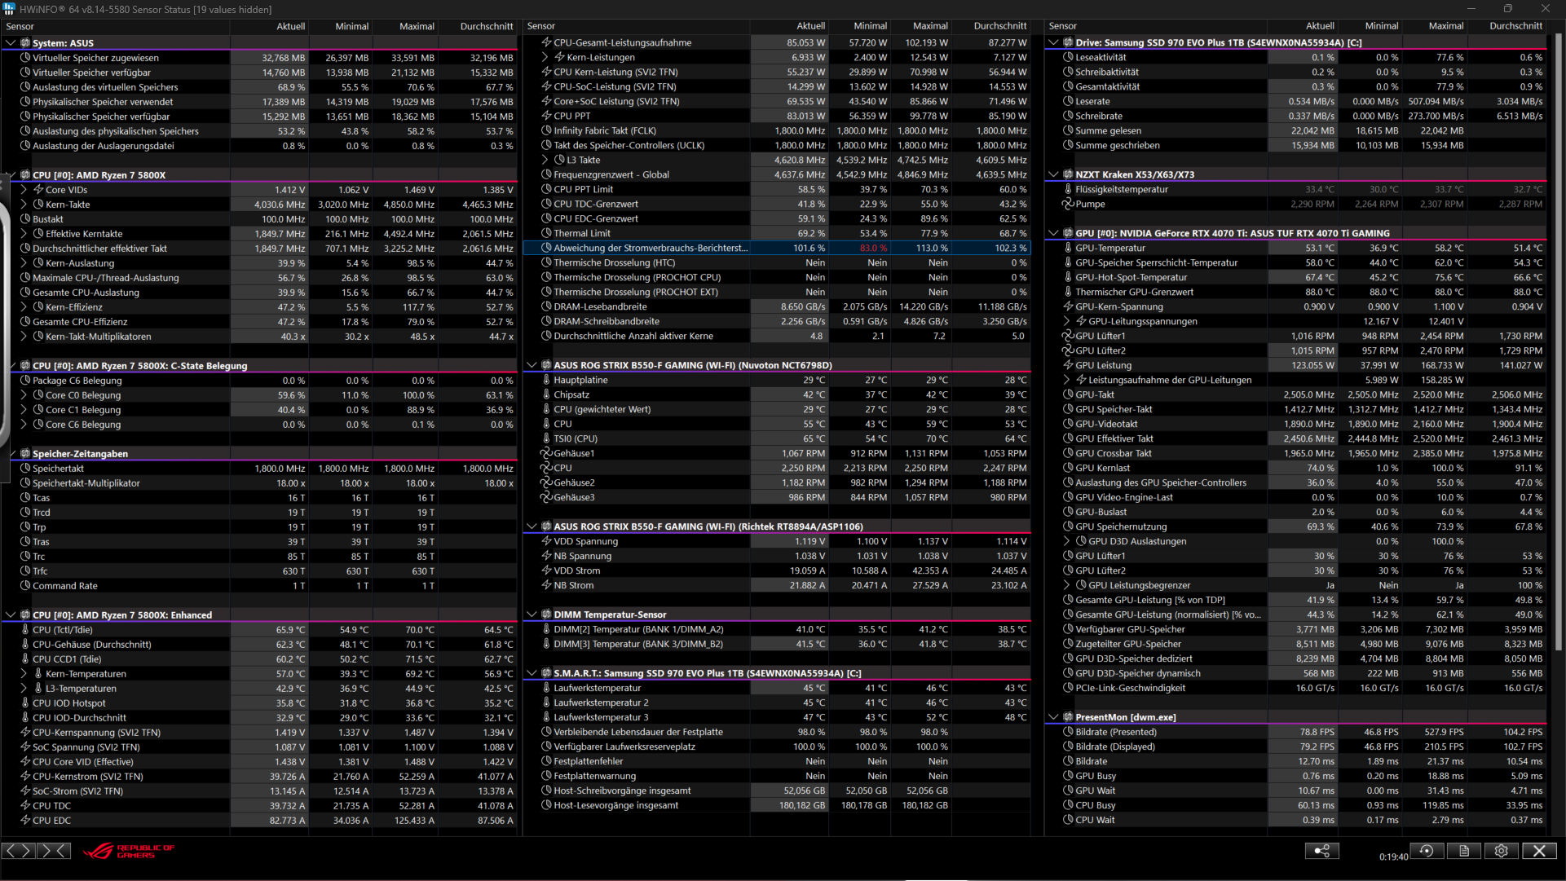Collapse the System: ASUS sensor group
1566x881 pixels.
pyautogui.click(x=11, y=43)
